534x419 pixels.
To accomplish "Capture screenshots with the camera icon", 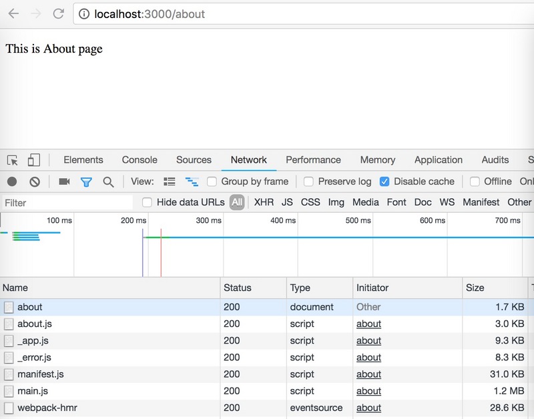I will tap(64, 181).
